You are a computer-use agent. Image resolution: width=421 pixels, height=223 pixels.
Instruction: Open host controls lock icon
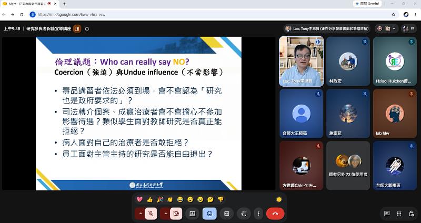point(411,214)
